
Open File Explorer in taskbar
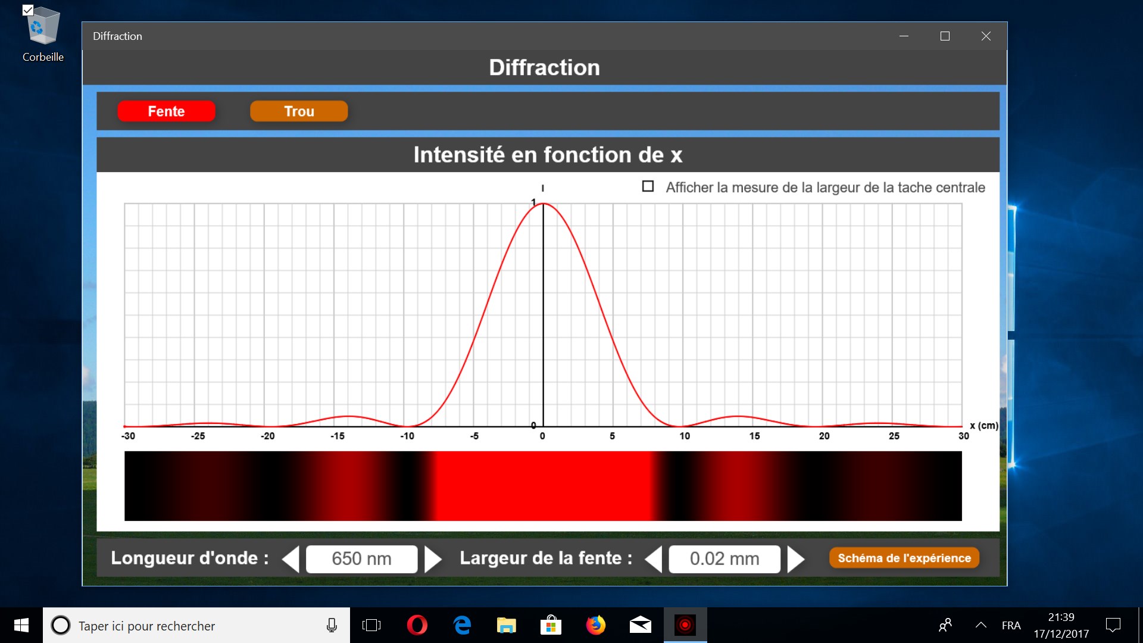point(506,625)
